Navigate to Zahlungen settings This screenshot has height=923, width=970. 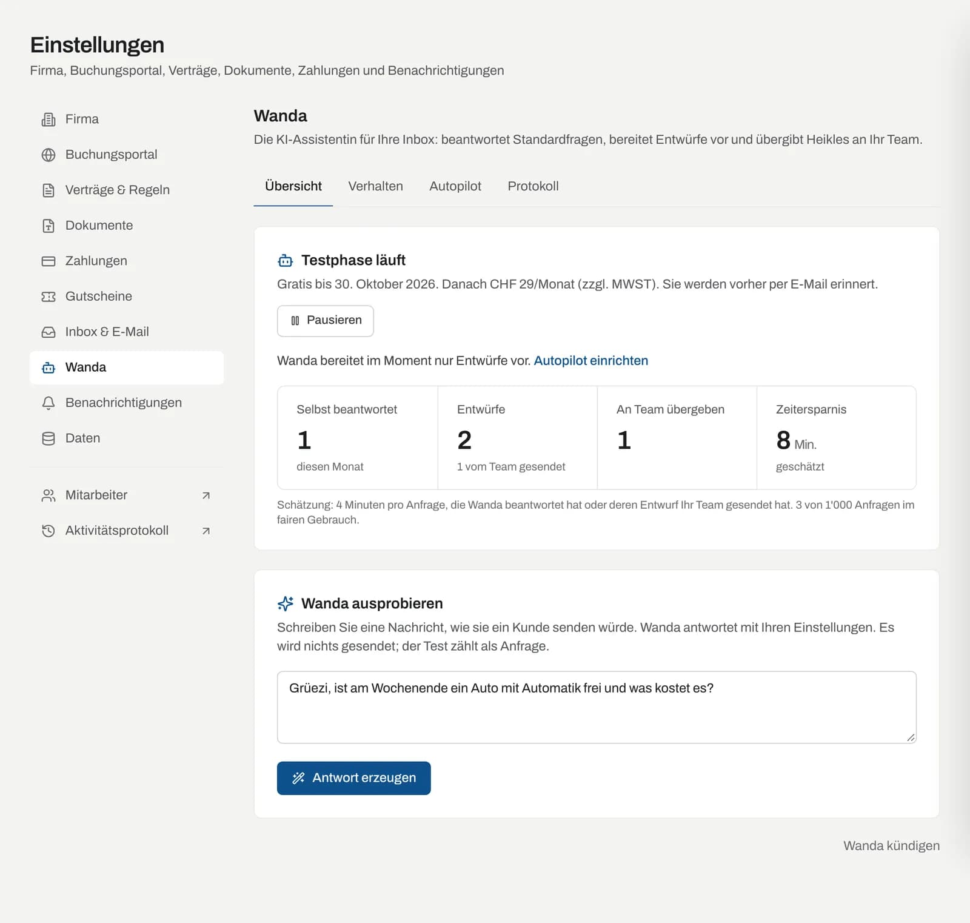127,261
